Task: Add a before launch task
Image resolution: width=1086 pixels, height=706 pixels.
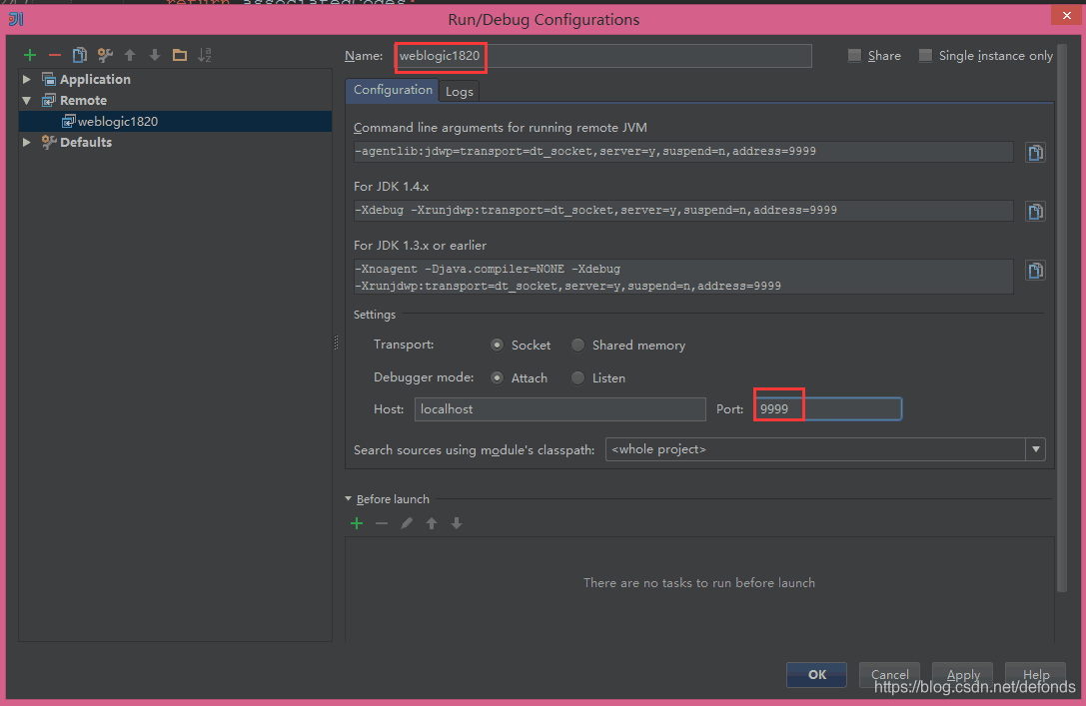Action: coord(357,523)
